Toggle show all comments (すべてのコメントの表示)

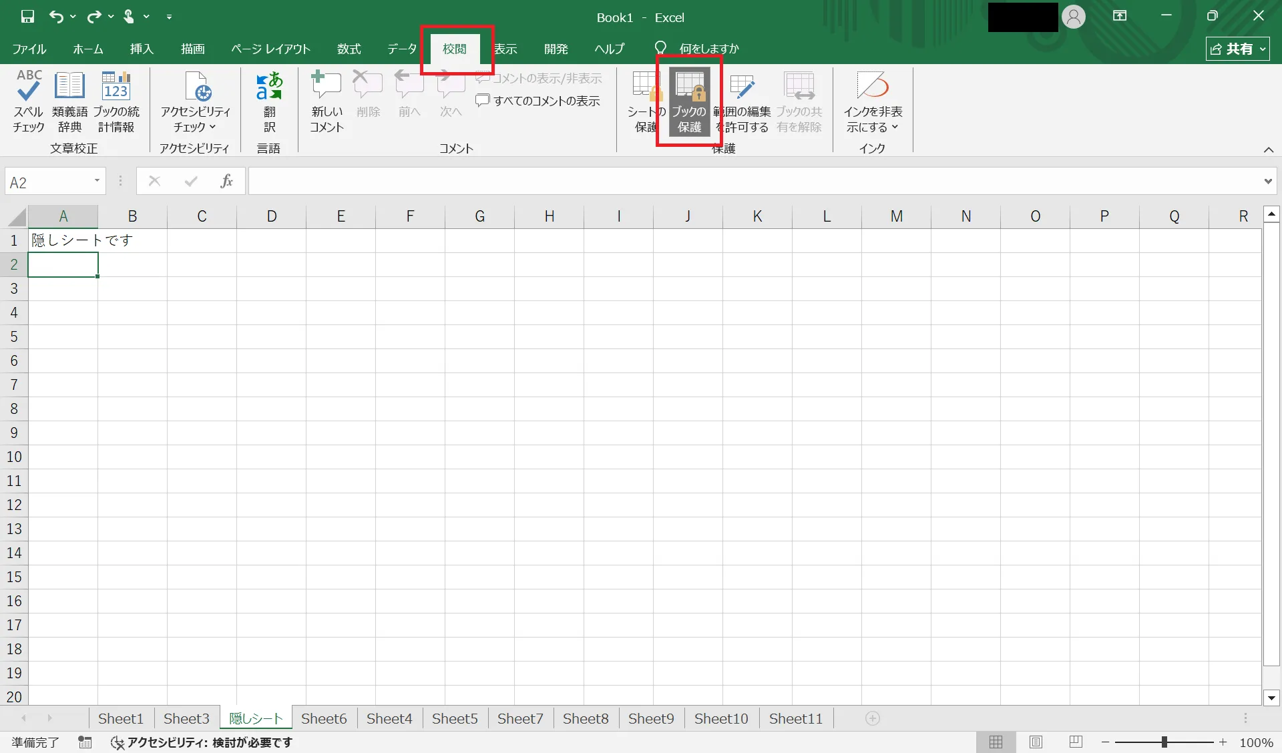click(x=538, y=101)
